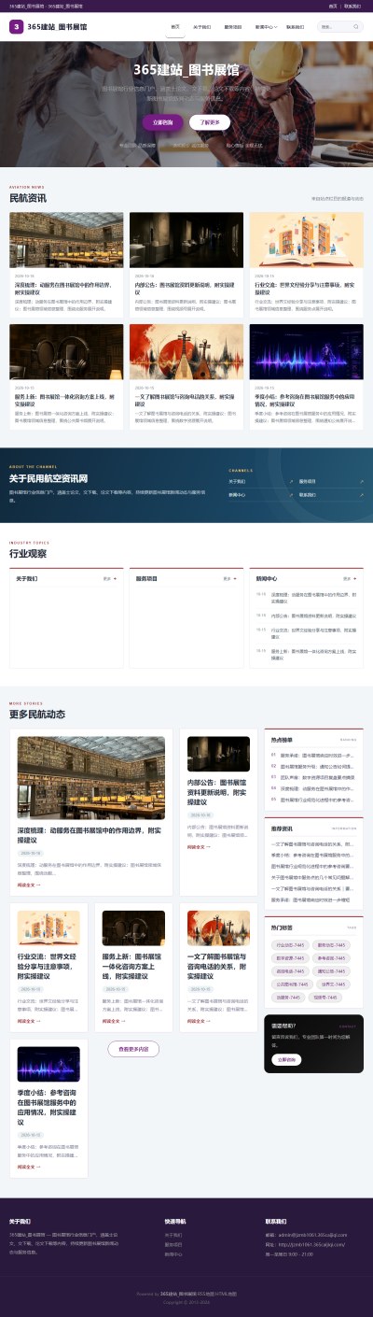The height and width of the screenshot is (1317, 373).
Task: Click 关于我们 under footer 快速导航
Action: [173, 1235]
